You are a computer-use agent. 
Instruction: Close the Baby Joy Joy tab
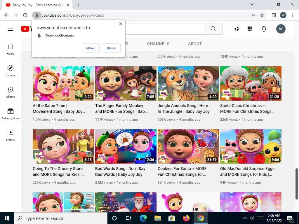coord(68,5)
